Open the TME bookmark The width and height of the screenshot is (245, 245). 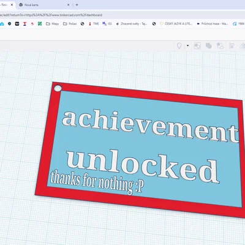tap(94, 24)
